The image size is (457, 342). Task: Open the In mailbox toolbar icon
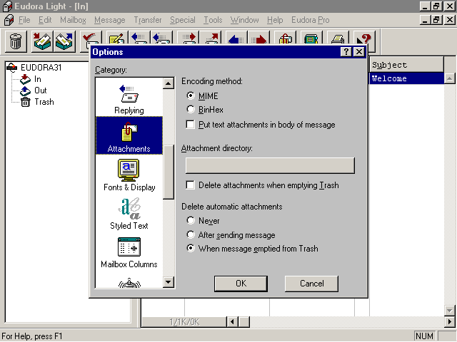pyautogui.click(x=43, y=41)
